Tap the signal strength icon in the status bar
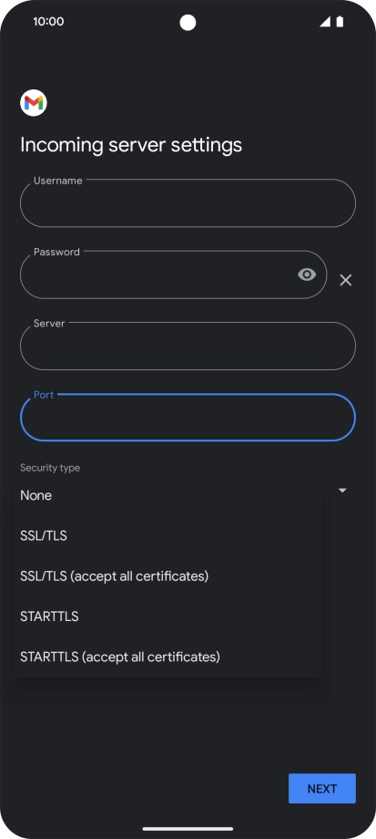The height and width of the screenshot is (839, 376). (325, 21)
